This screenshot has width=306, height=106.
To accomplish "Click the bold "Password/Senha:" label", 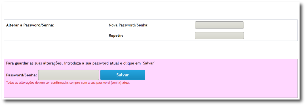I will tap(22, 75).
